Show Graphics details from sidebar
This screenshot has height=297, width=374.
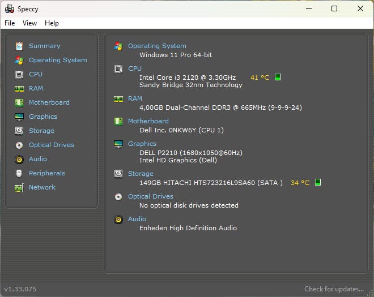click(x=43, y=117)
